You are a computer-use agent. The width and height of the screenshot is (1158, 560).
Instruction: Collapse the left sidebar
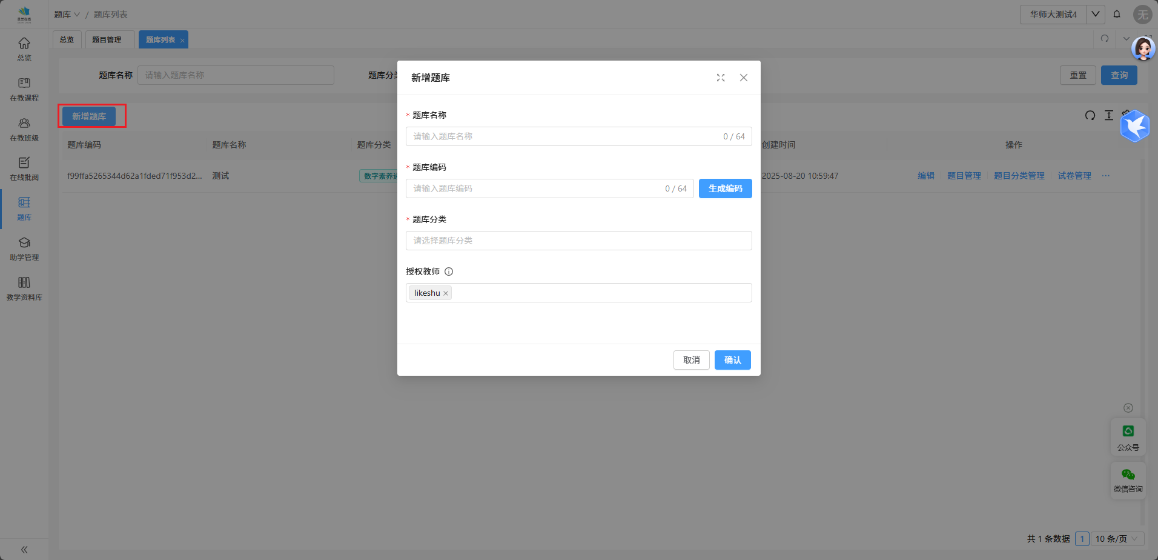24,550
